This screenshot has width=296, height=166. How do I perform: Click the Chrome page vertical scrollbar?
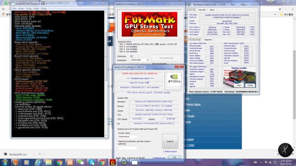[294, 85]
